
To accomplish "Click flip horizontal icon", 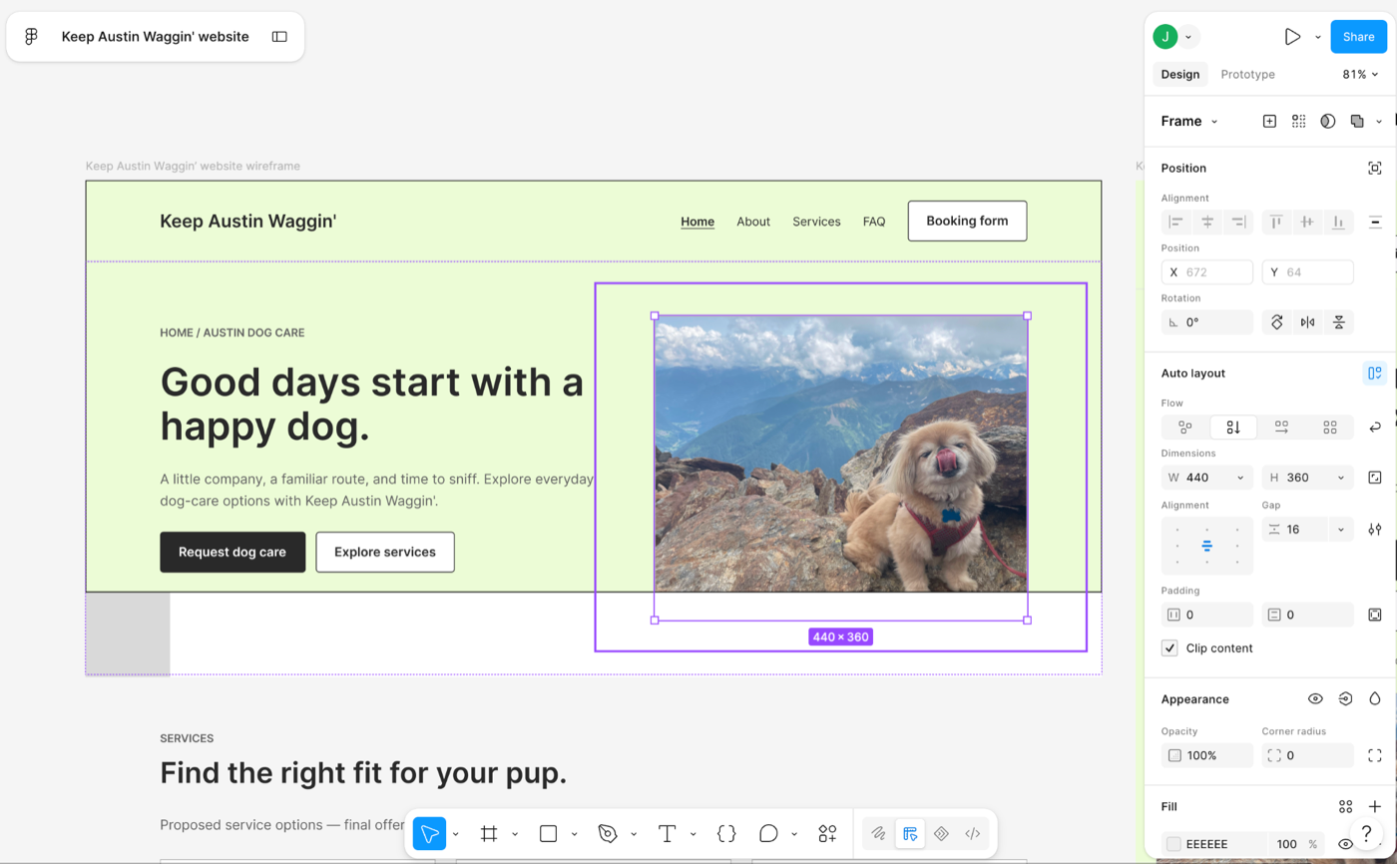I will (1307, 322).
